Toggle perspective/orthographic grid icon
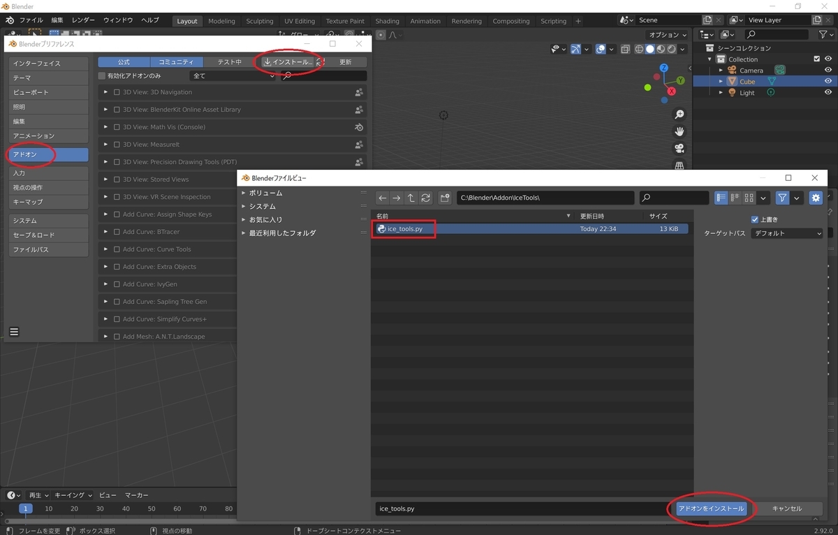 click(x=679, y=166)
